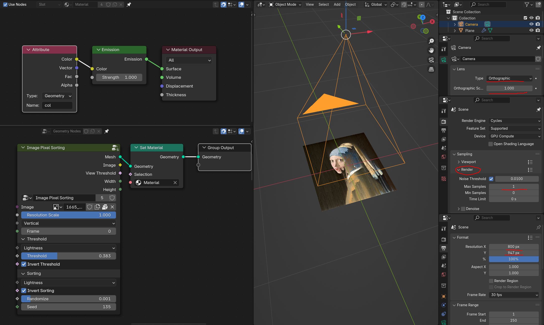Screen dimensions: 544x325
Task: Unlink the image with the X button
Action: [112, 207]
